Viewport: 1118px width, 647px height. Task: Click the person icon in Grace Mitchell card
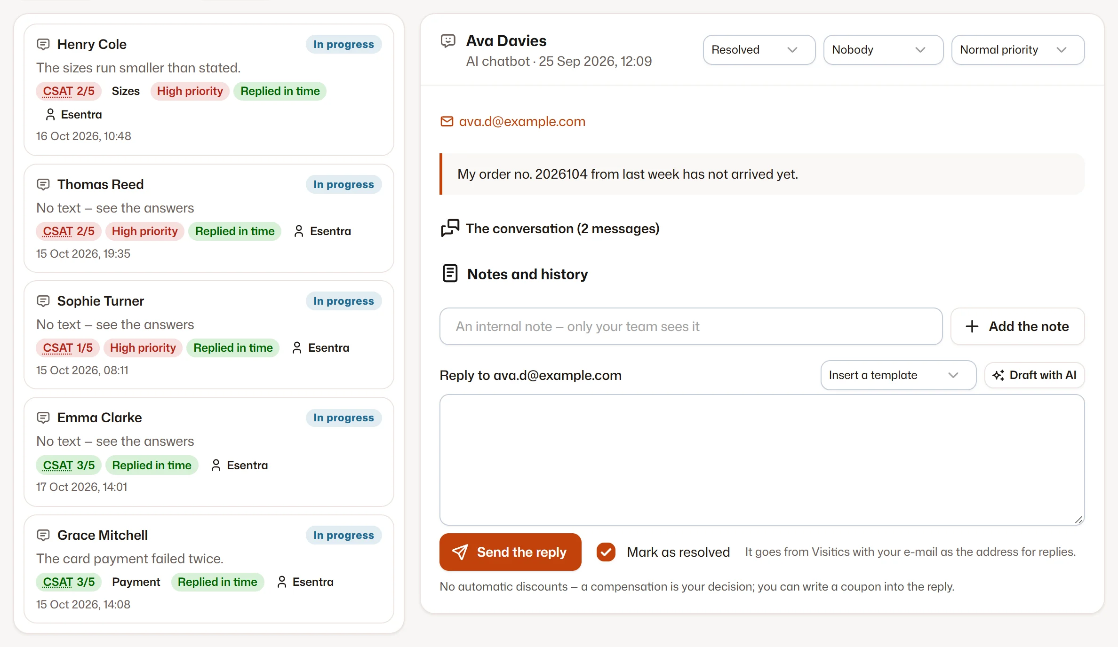[x=282, y=582]
